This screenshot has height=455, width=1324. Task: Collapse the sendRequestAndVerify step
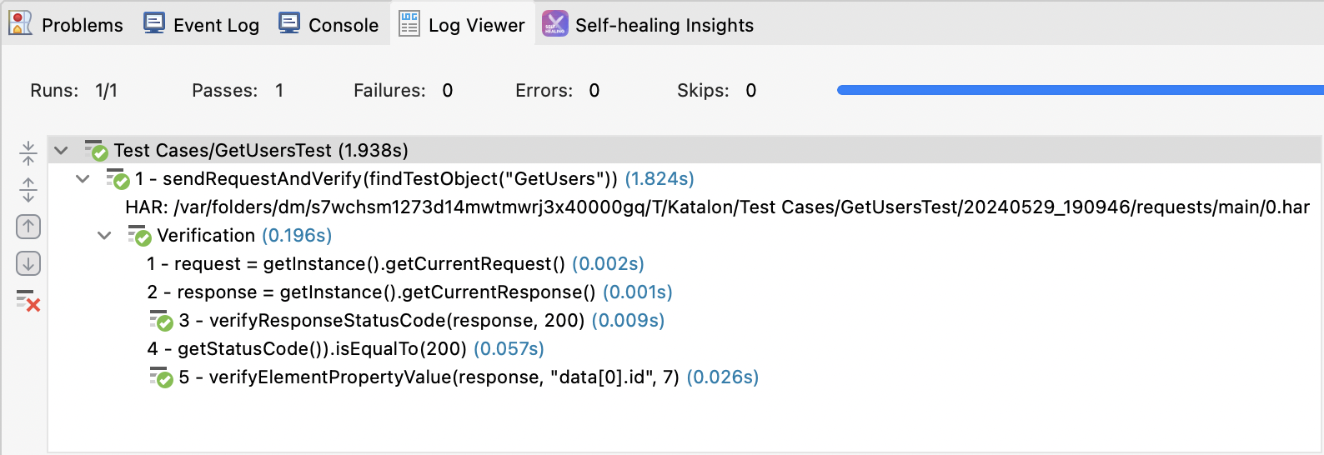click(x=83, y=179)
